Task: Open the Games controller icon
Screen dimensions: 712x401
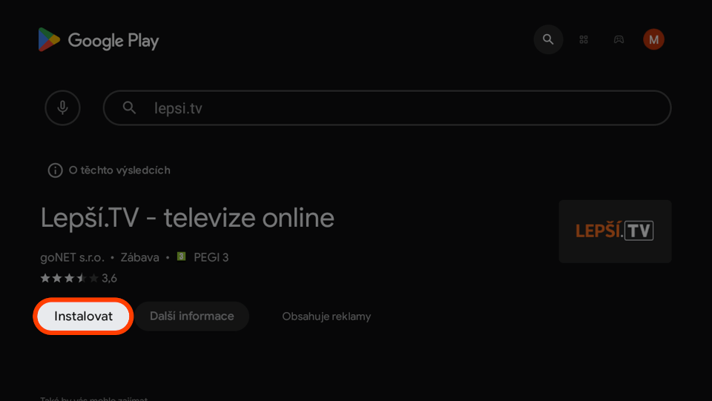Action: pos(619,40)
